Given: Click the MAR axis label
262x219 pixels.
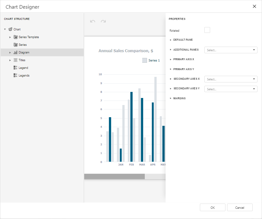Looking at the screenshot, I should coord(142,165).
